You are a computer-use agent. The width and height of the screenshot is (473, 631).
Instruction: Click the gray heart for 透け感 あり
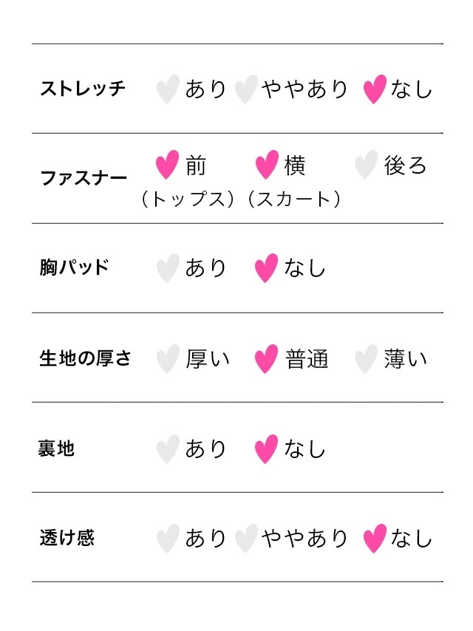[168, 539]
